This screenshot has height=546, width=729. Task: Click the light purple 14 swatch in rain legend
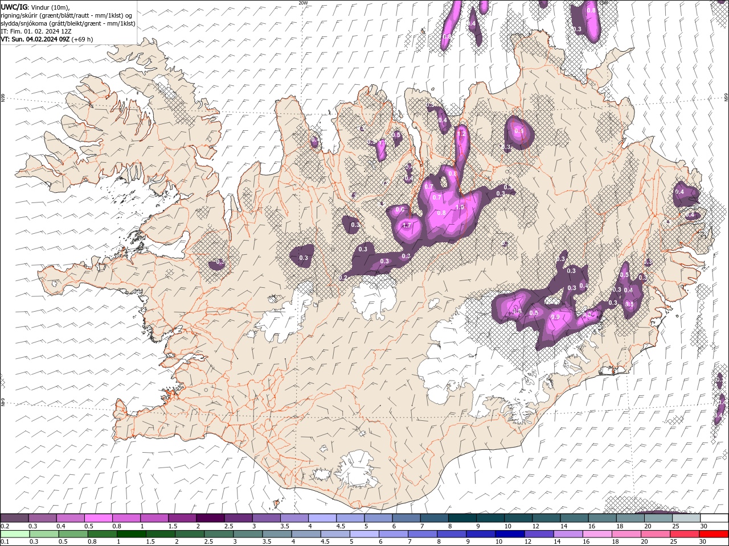568,534
